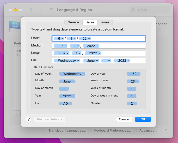Click help icon beside Advanced button
Viewport: 178px width, 143px height.
pos(165,131)
